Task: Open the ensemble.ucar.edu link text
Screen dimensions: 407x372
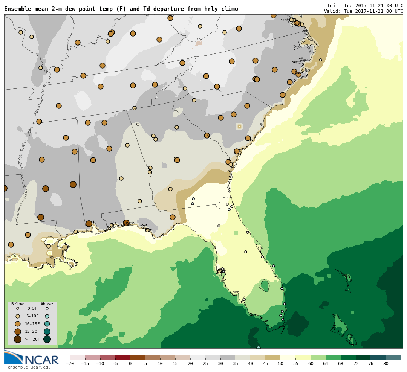Action: pos(29,367)
